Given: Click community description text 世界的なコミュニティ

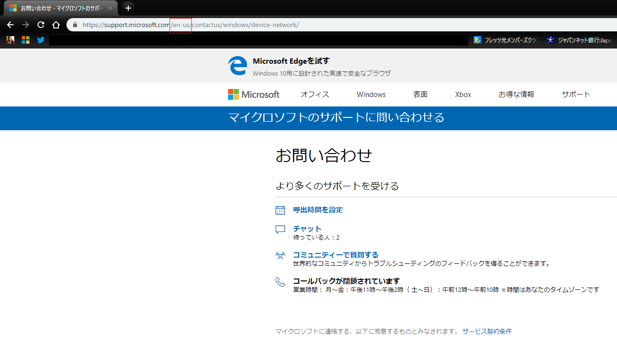Looking at the screenshot, I should 421,263.
